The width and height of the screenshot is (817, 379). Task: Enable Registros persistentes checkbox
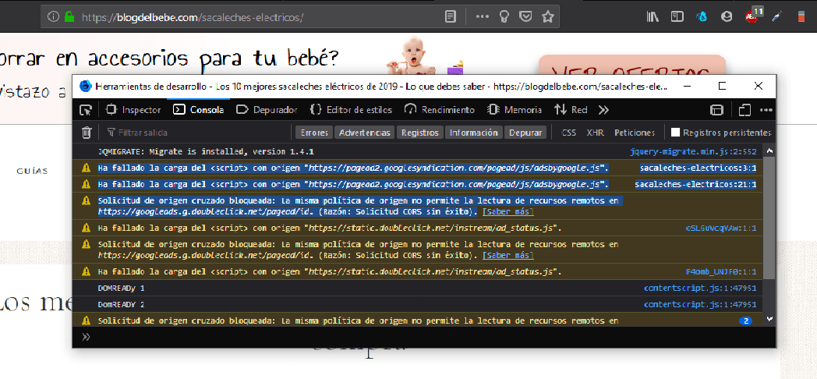click(675, 133)
